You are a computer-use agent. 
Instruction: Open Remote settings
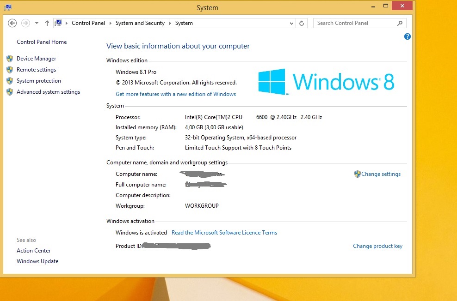click(36, 70)
